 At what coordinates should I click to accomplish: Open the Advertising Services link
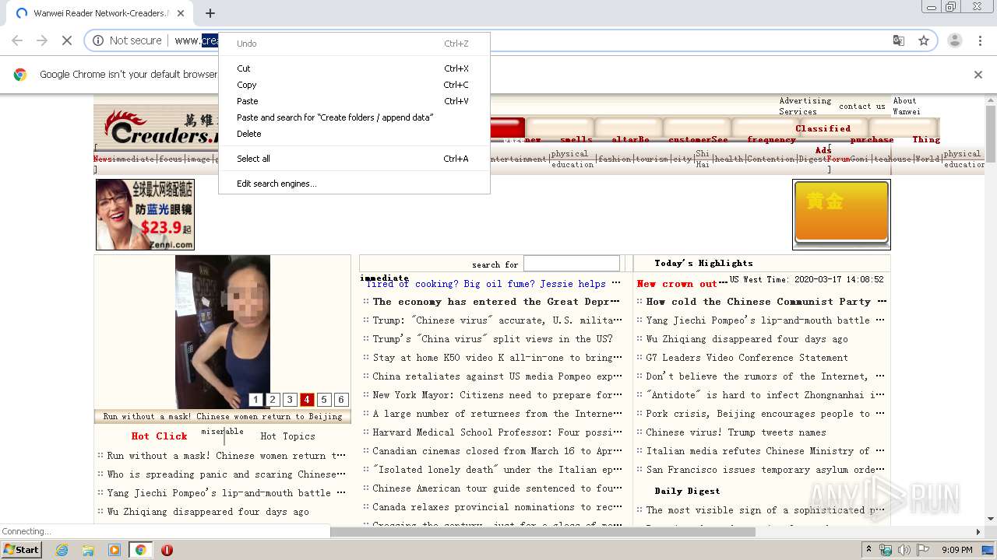click(805, 106)
